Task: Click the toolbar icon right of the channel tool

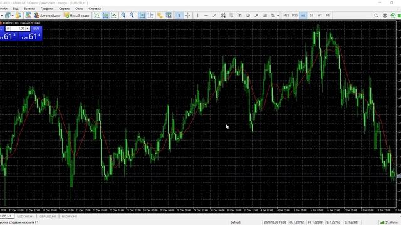Action: click(231, 16)
